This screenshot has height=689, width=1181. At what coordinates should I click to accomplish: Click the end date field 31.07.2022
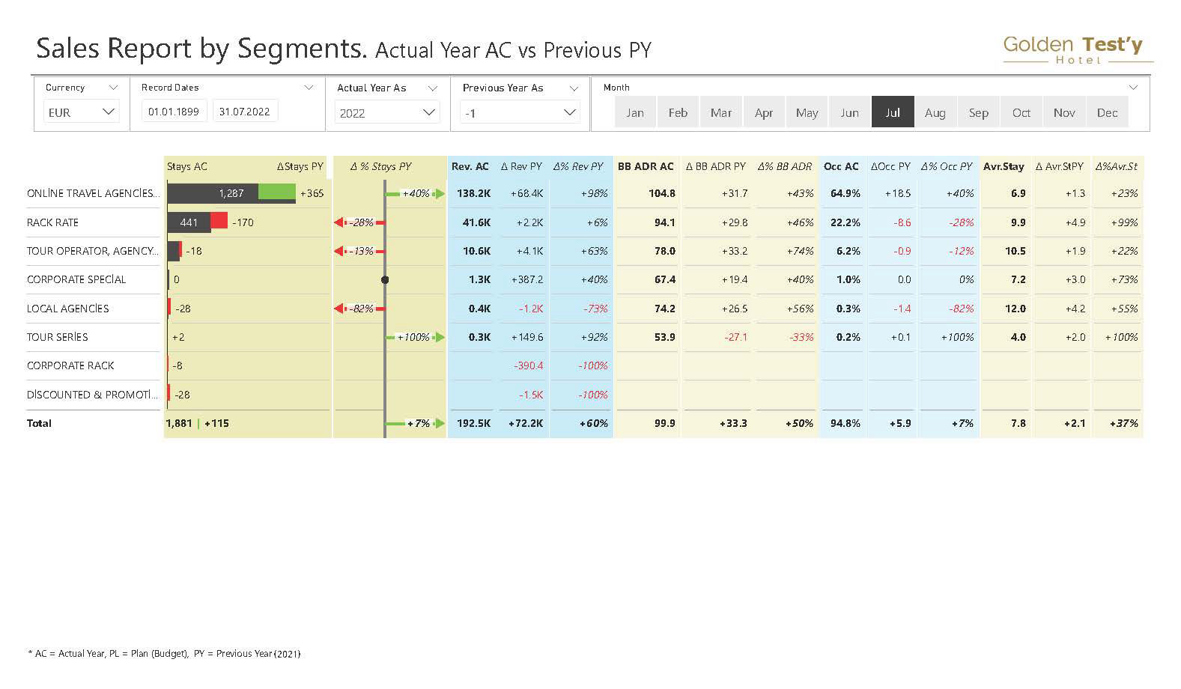pyautogui.click(x=245, y=112)
